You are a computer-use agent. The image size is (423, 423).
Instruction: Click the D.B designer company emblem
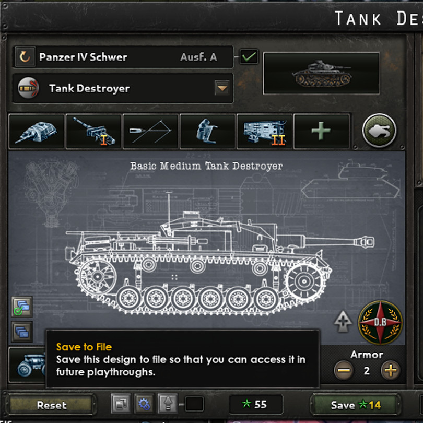click(x=380, y=322)
